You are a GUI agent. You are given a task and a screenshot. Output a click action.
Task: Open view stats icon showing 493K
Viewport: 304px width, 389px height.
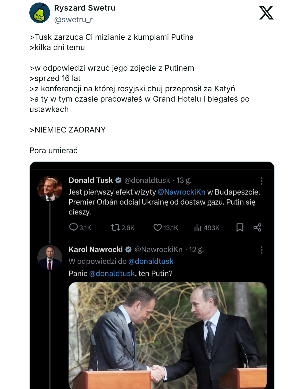(198, 227)
